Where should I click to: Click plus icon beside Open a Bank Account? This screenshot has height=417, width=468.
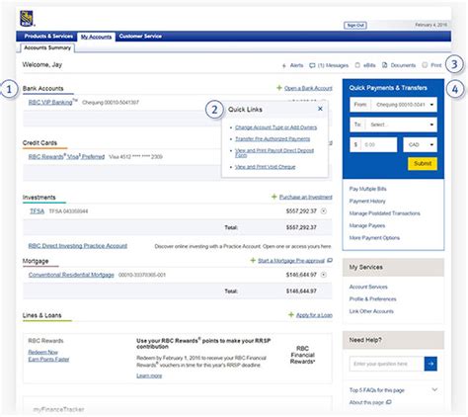click(x=279, y=88)
